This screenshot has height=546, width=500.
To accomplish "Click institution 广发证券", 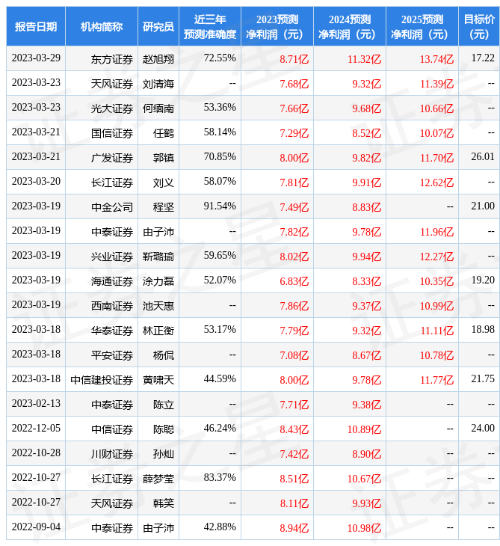I will pos(111,158).
